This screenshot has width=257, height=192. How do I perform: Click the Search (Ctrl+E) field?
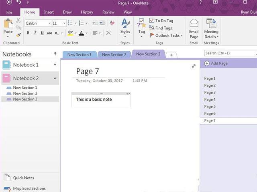(230, 53)
